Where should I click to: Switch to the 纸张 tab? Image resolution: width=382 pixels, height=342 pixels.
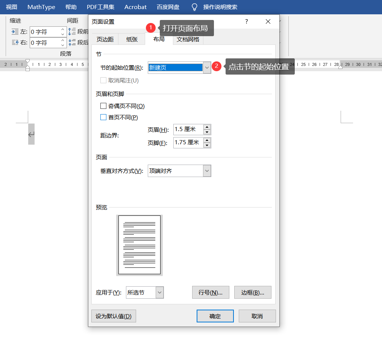[x=132, y=39]
